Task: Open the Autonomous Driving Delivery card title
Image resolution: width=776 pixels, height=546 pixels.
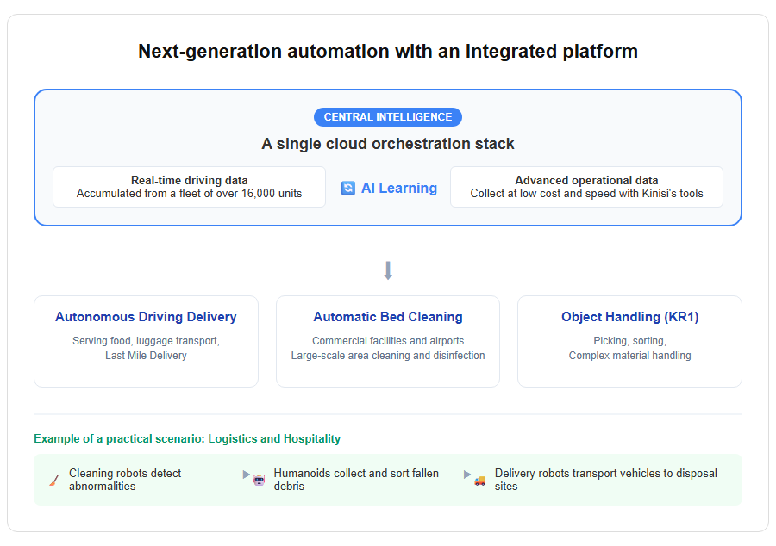Action: point(146,317)
